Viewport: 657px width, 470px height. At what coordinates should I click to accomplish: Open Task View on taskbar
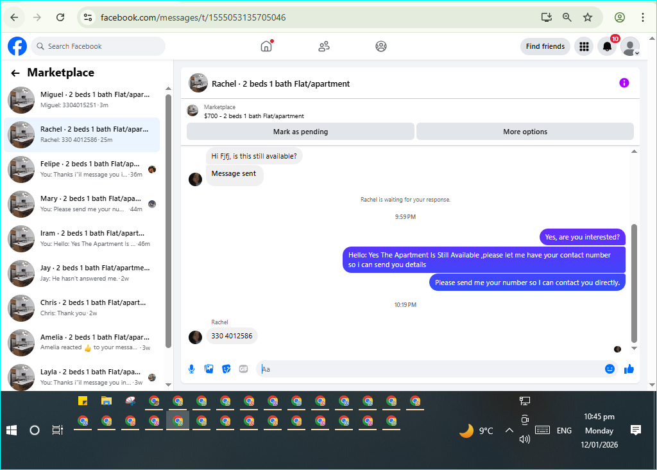[x=57, y=430]
